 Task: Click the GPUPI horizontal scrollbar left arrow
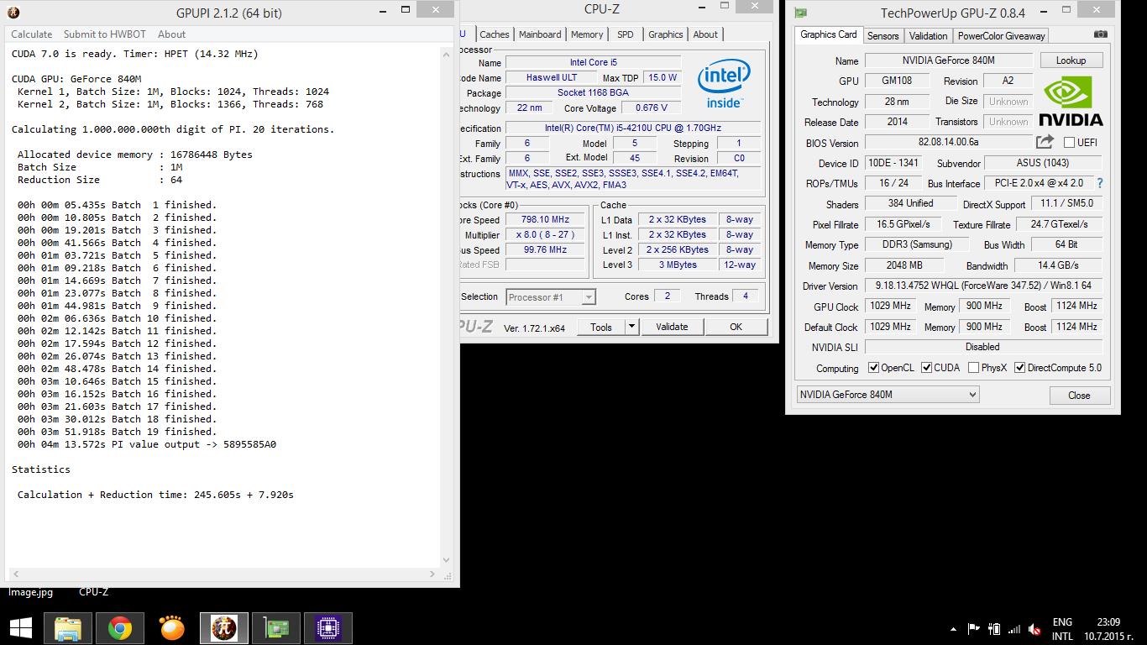13,574
